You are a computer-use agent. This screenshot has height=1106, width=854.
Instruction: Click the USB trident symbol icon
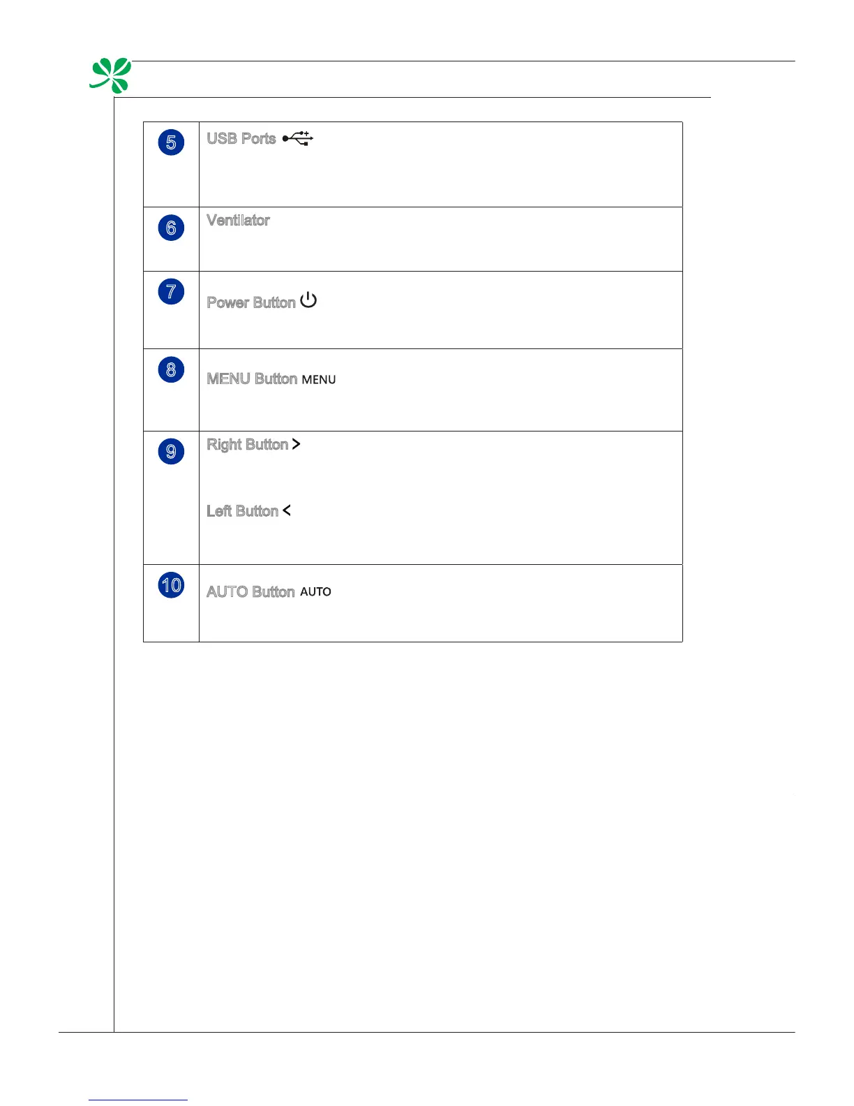point(298,138)
